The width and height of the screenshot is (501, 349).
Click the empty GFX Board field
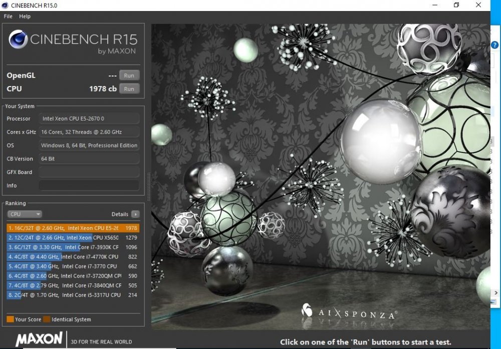[89, 172]
